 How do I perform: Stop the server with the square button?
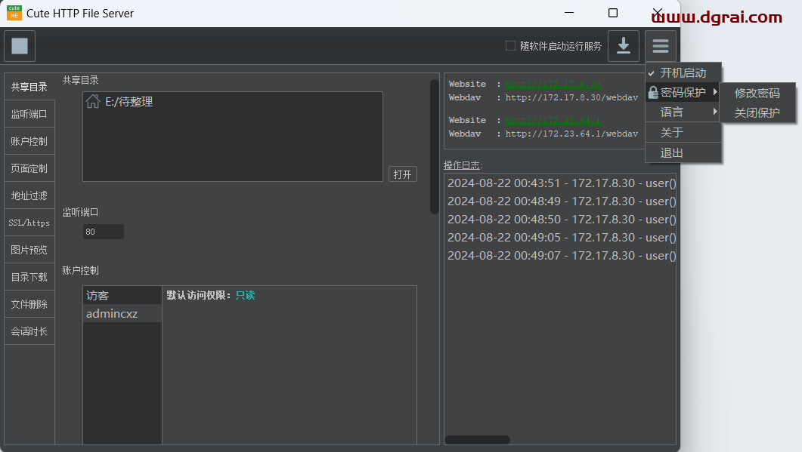pyautogui.click(x=20, y=46)
